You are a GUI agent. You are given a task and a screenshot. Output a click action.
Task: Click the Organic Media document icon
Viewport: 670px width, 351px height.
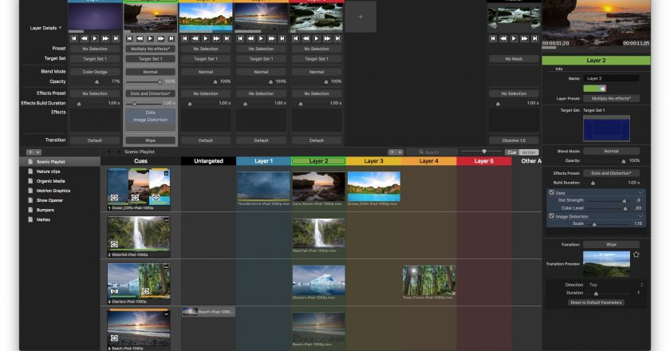pyautogui.click(x=30, y=181)
